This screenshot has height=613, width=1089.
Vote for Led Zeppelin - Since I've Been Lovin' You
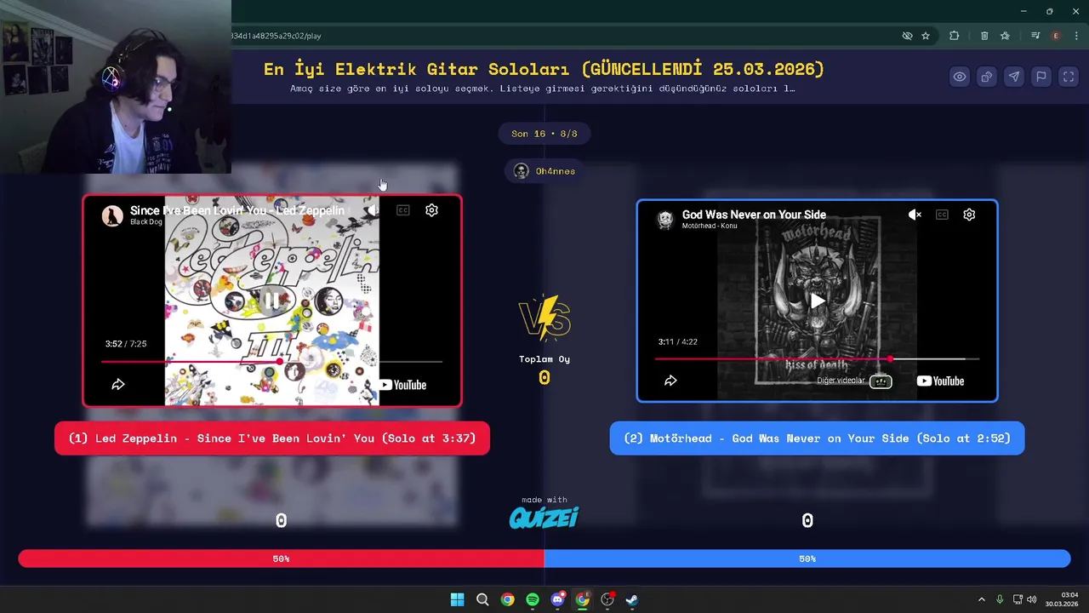coord(272,438)
